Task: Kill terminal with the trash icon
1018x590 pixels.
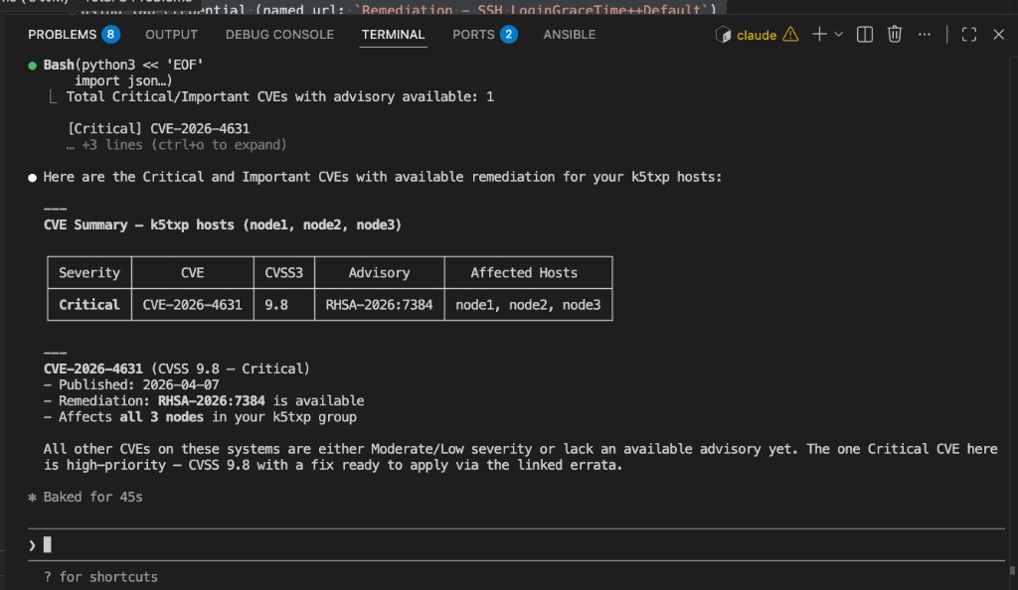Action: coord(895,34)
